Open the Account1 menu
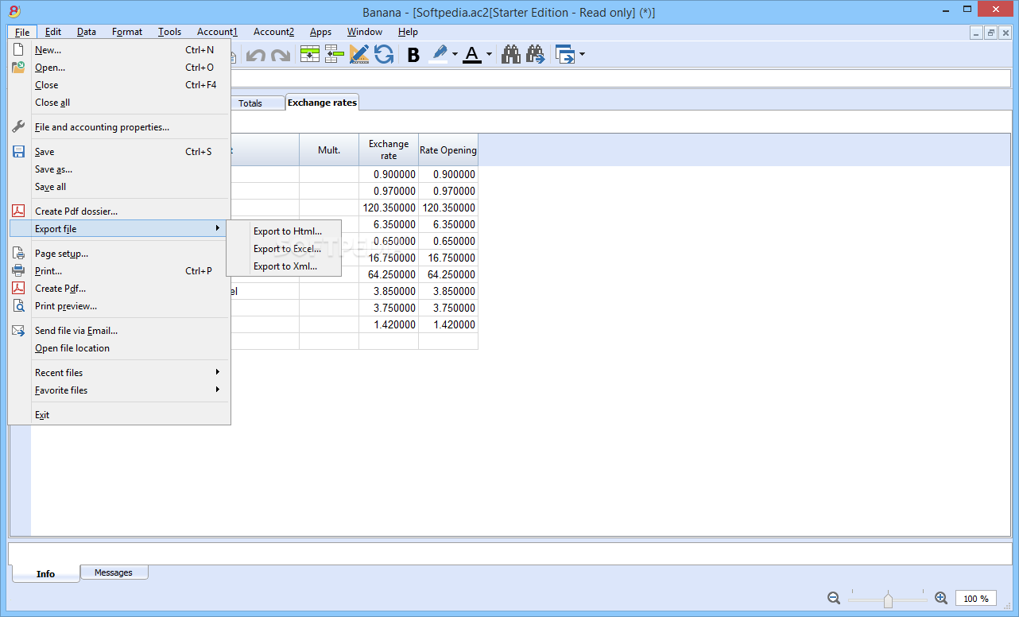 [x=217, y=32]
